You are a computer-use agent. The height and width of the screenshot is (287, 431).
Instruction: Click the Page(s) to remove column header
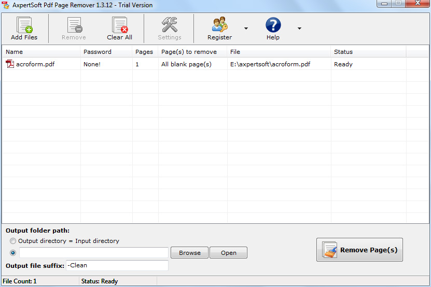192,52
